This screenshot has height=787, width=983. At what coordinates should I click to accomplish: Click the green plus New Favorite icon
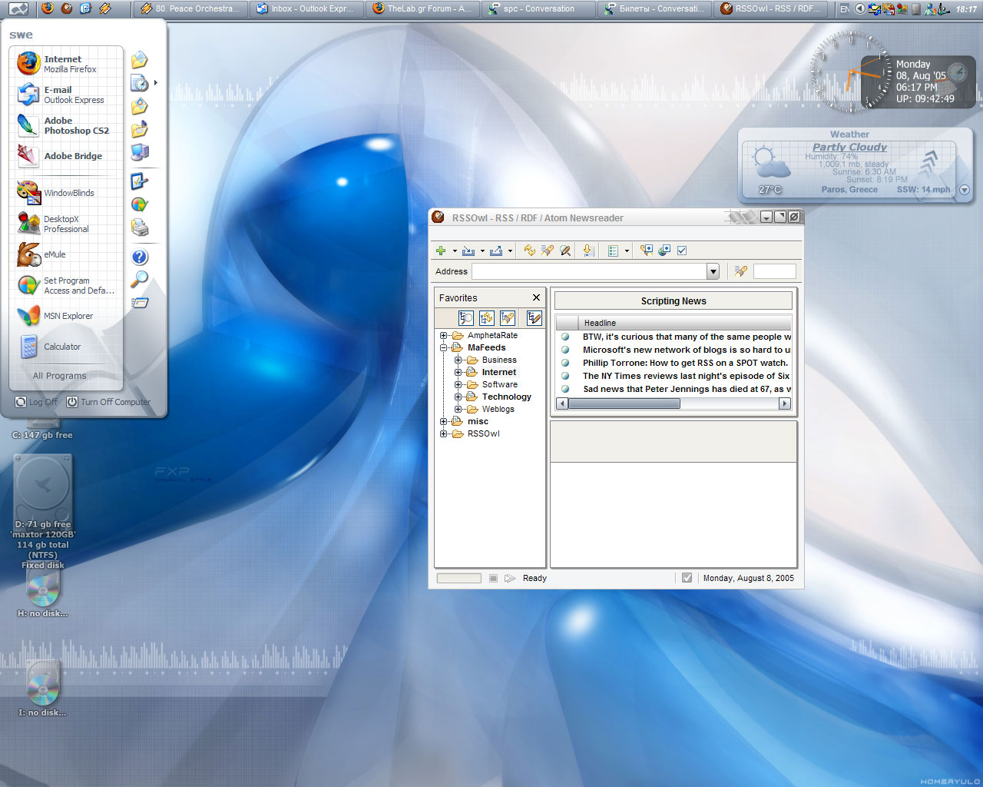coord(441,251)
